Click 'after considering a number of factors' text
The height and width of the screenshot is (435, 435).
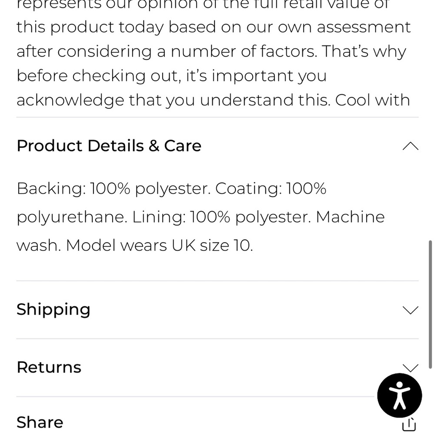[x=167, y=52]
